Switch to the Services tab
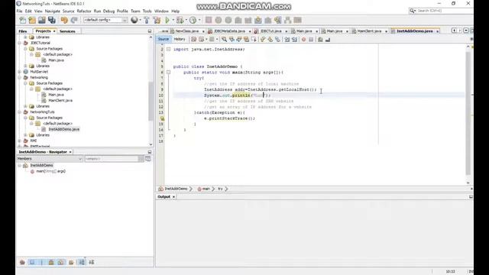 click(x=67, y=31)
